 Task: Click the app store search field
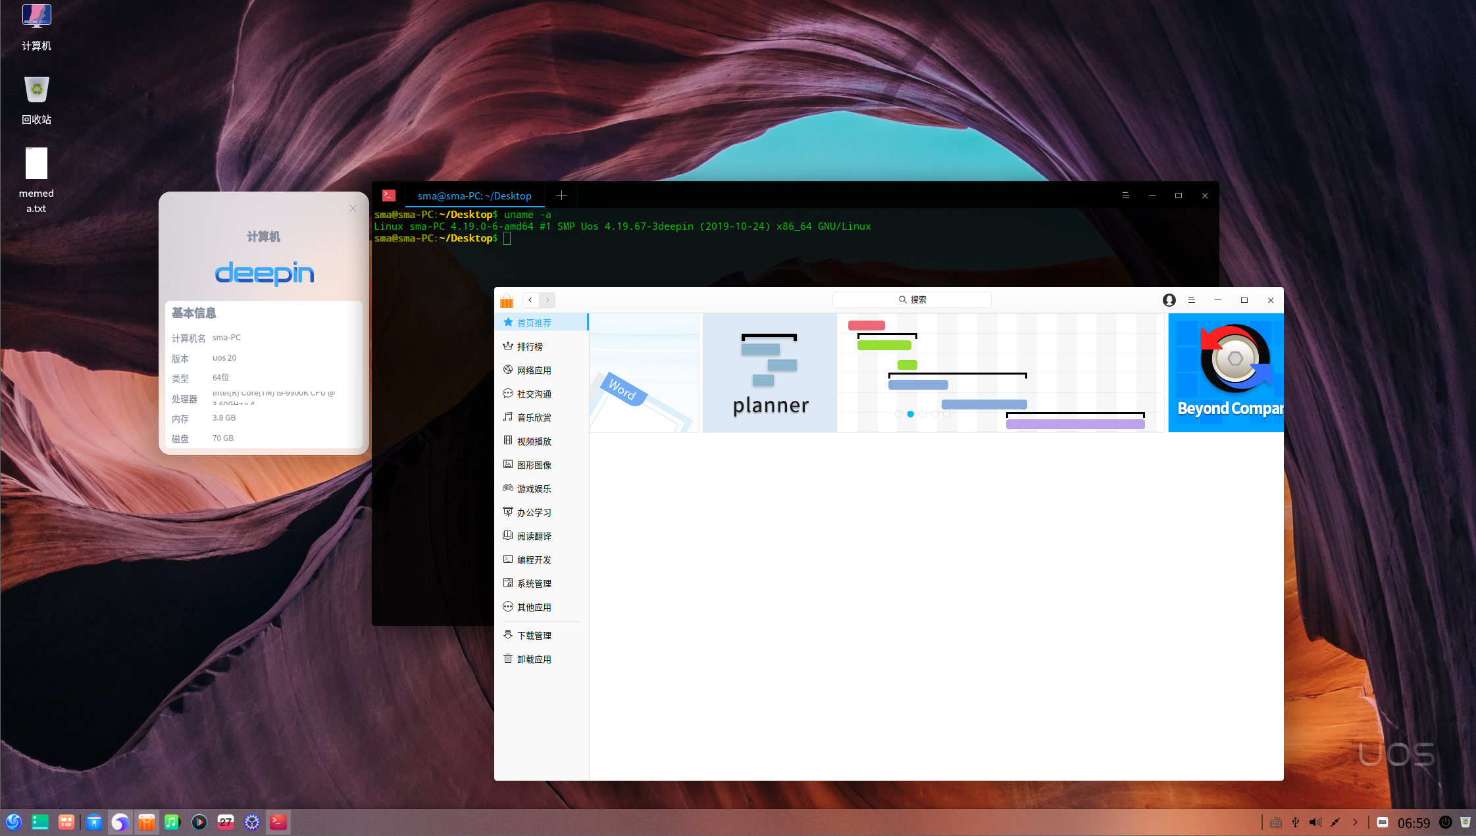point(911,300)
